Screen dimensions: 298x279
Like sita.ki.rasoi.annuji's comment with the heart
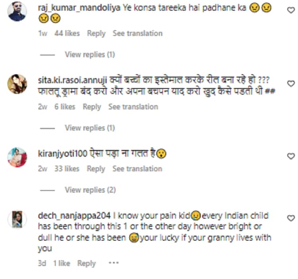(x=290, y=84)
